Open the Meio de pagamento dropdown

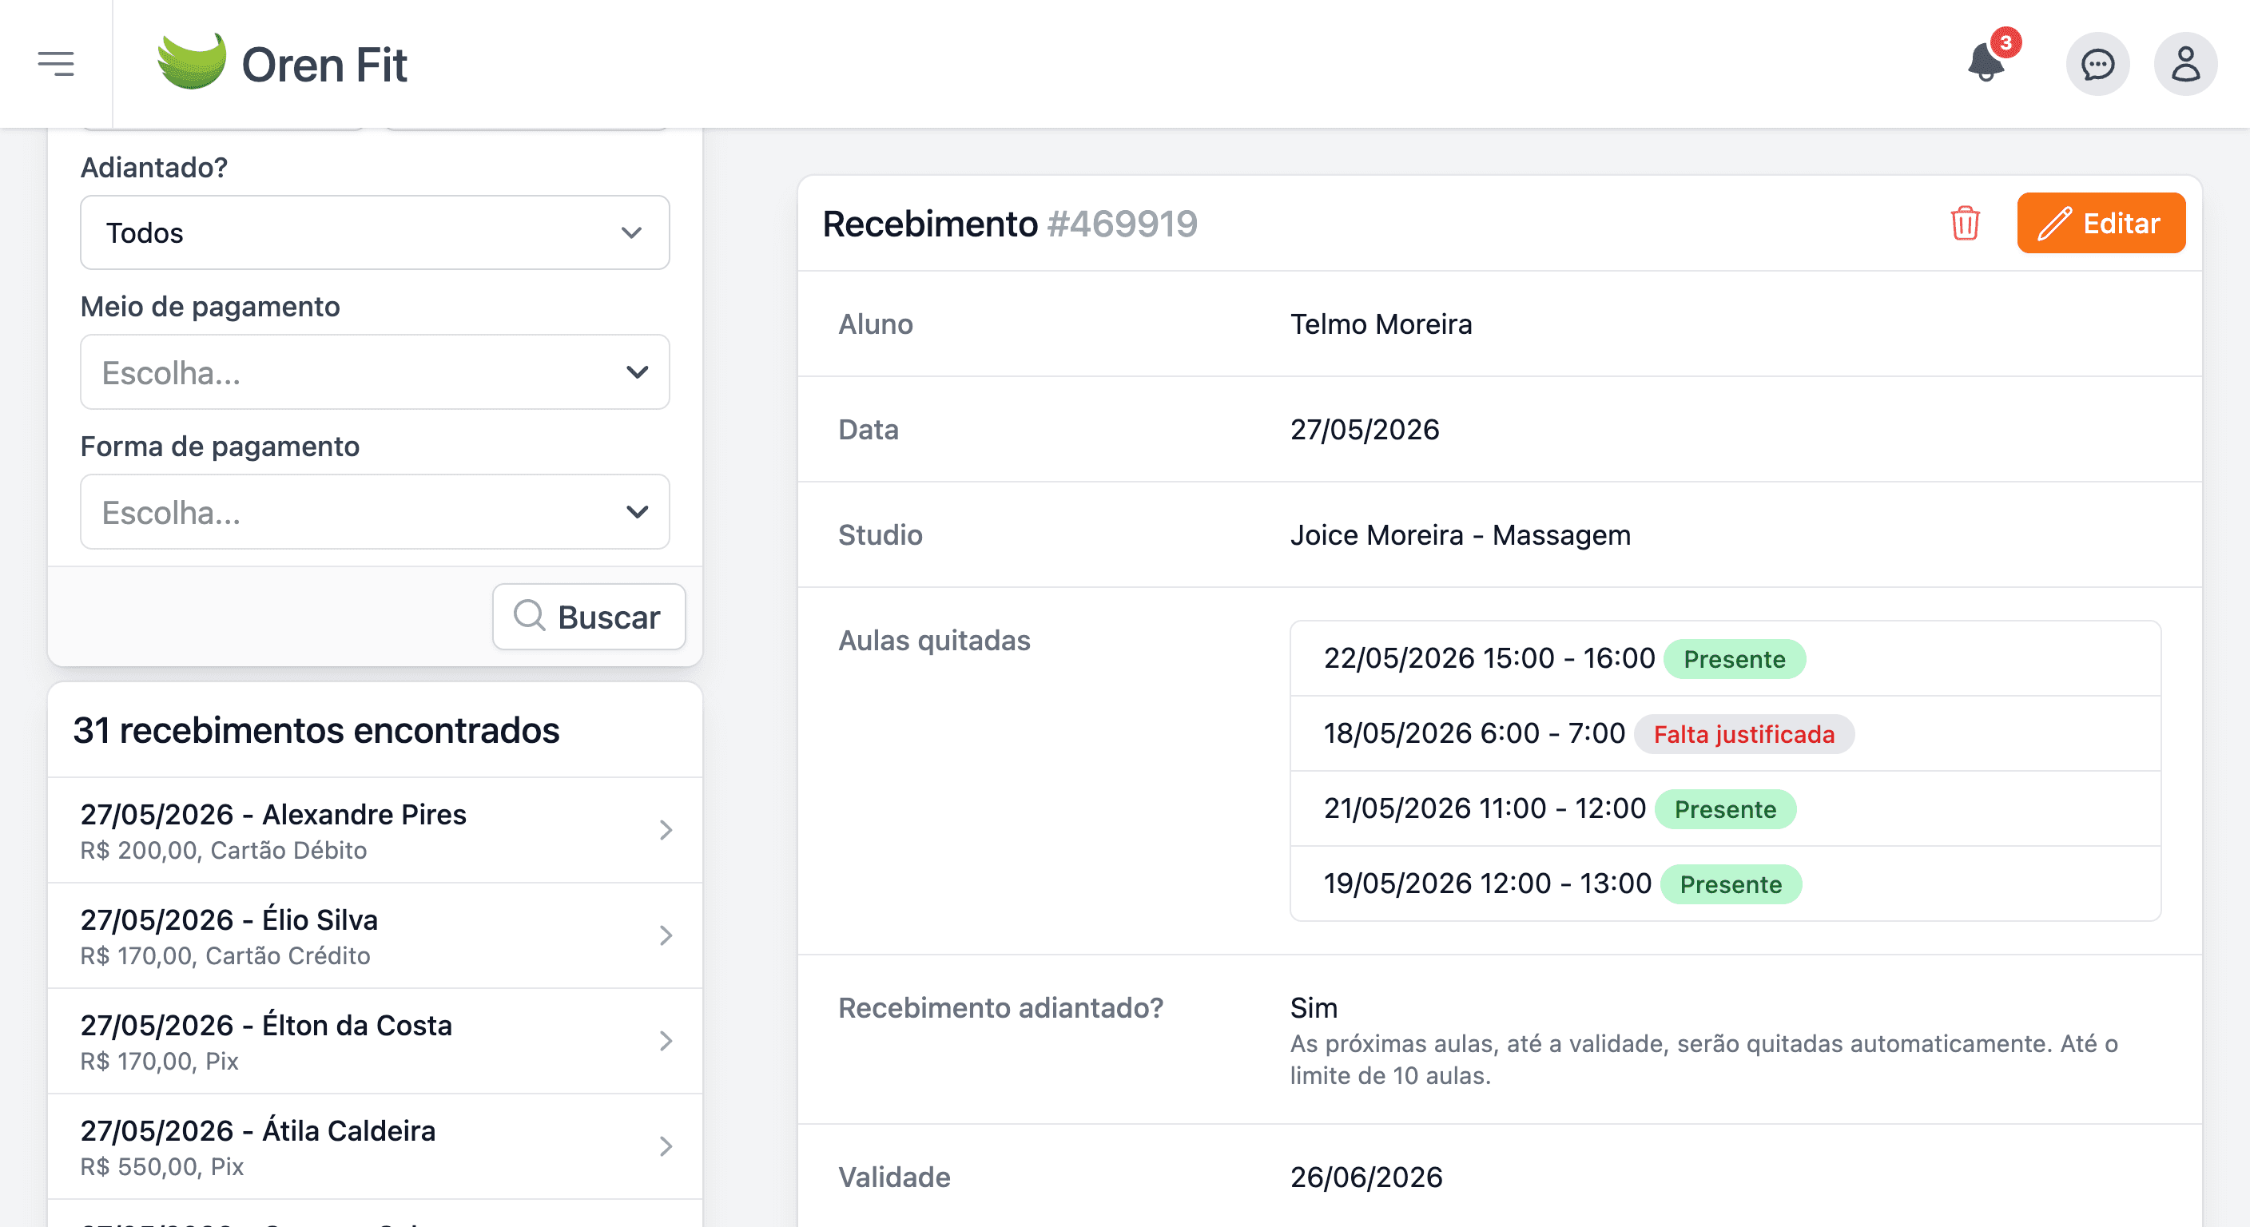pyautogui.click(x=375, y=372)
